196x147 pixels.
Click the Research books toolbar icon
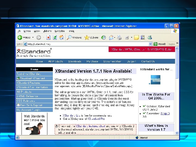[143, 37]
